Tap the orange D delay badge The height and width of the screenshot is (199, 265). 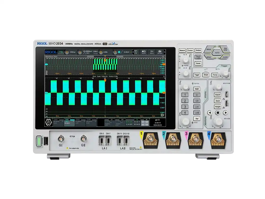101,52
